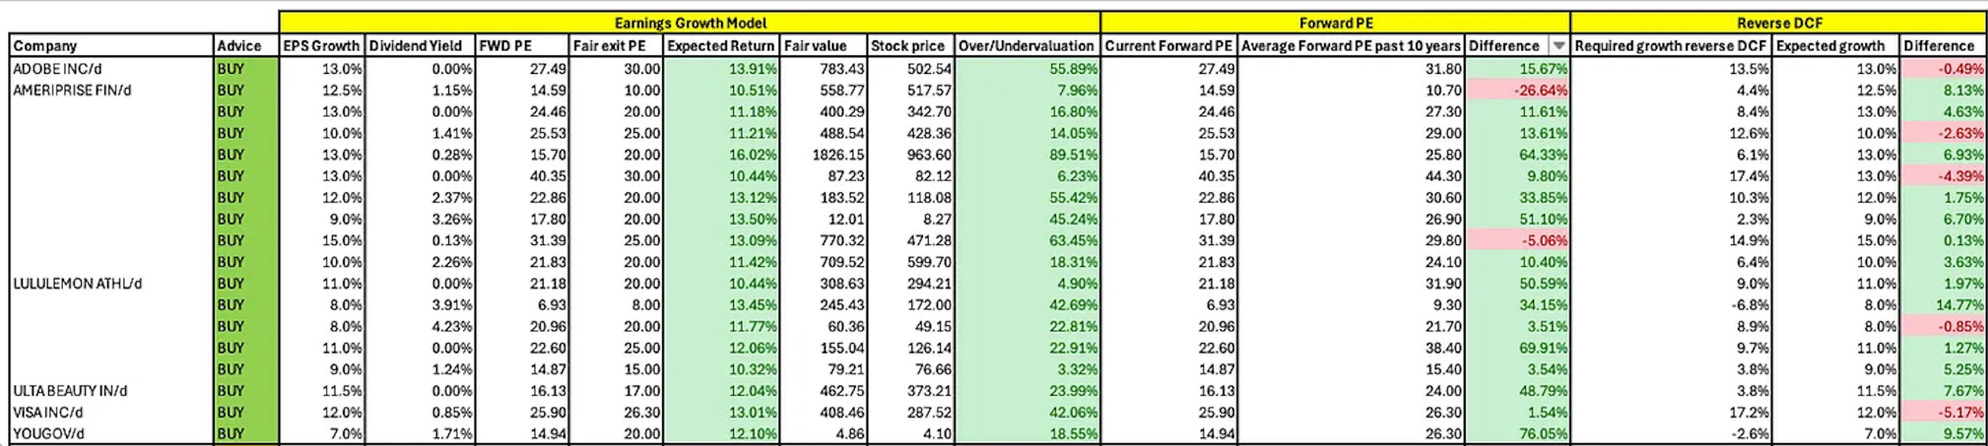Select the BUY cell in YOUGOV/d row
The width and height of the screenshot is (1988, 446).
[x=246, y=434]
